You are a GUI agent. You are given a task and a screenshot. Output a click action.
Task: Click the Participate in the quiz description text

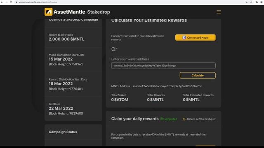[158, 136]
